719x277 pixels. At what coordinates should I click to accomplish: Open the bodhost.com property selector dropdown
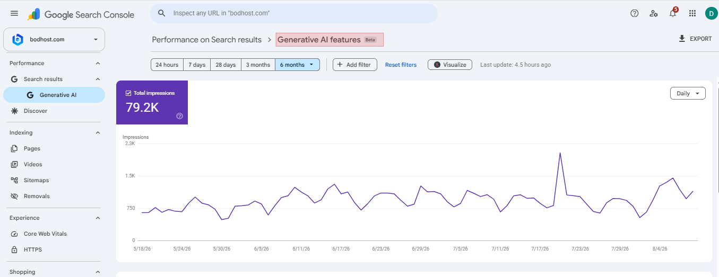(54, 39)
